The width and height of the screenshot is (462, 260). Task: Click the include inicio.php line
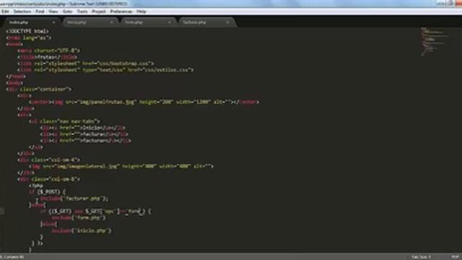pos(82,230)
